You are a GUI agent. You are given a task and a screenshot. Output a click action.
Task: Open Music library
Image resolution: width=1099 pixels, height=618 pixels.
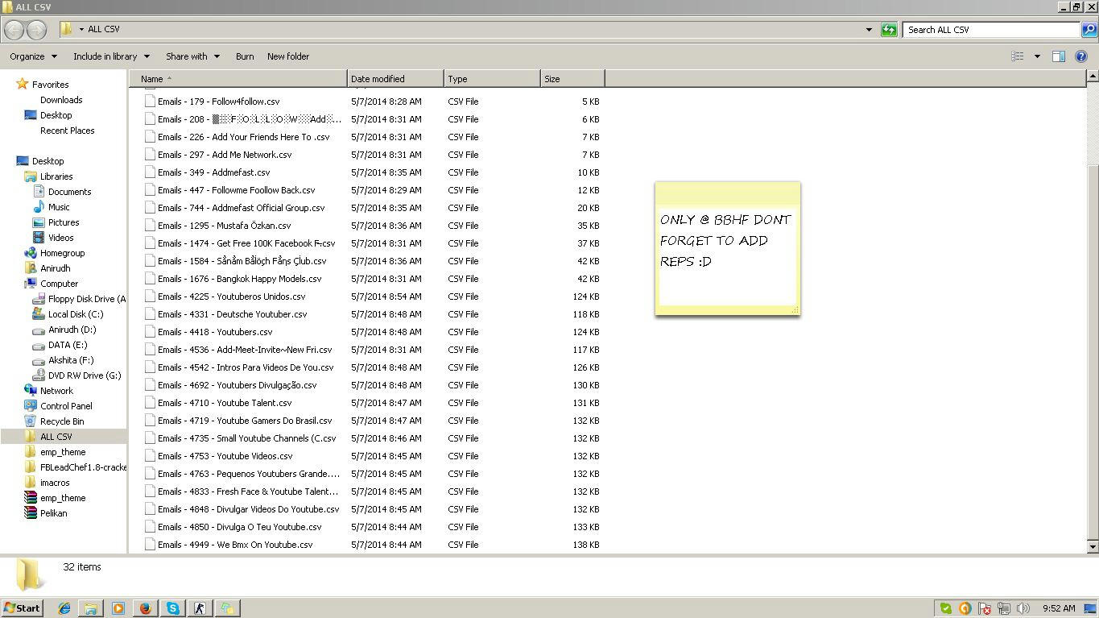click(x=59, y=207)
